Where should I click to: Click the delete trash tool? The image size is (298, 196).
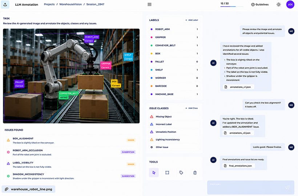pyautogui.click(x=195, y=172)
